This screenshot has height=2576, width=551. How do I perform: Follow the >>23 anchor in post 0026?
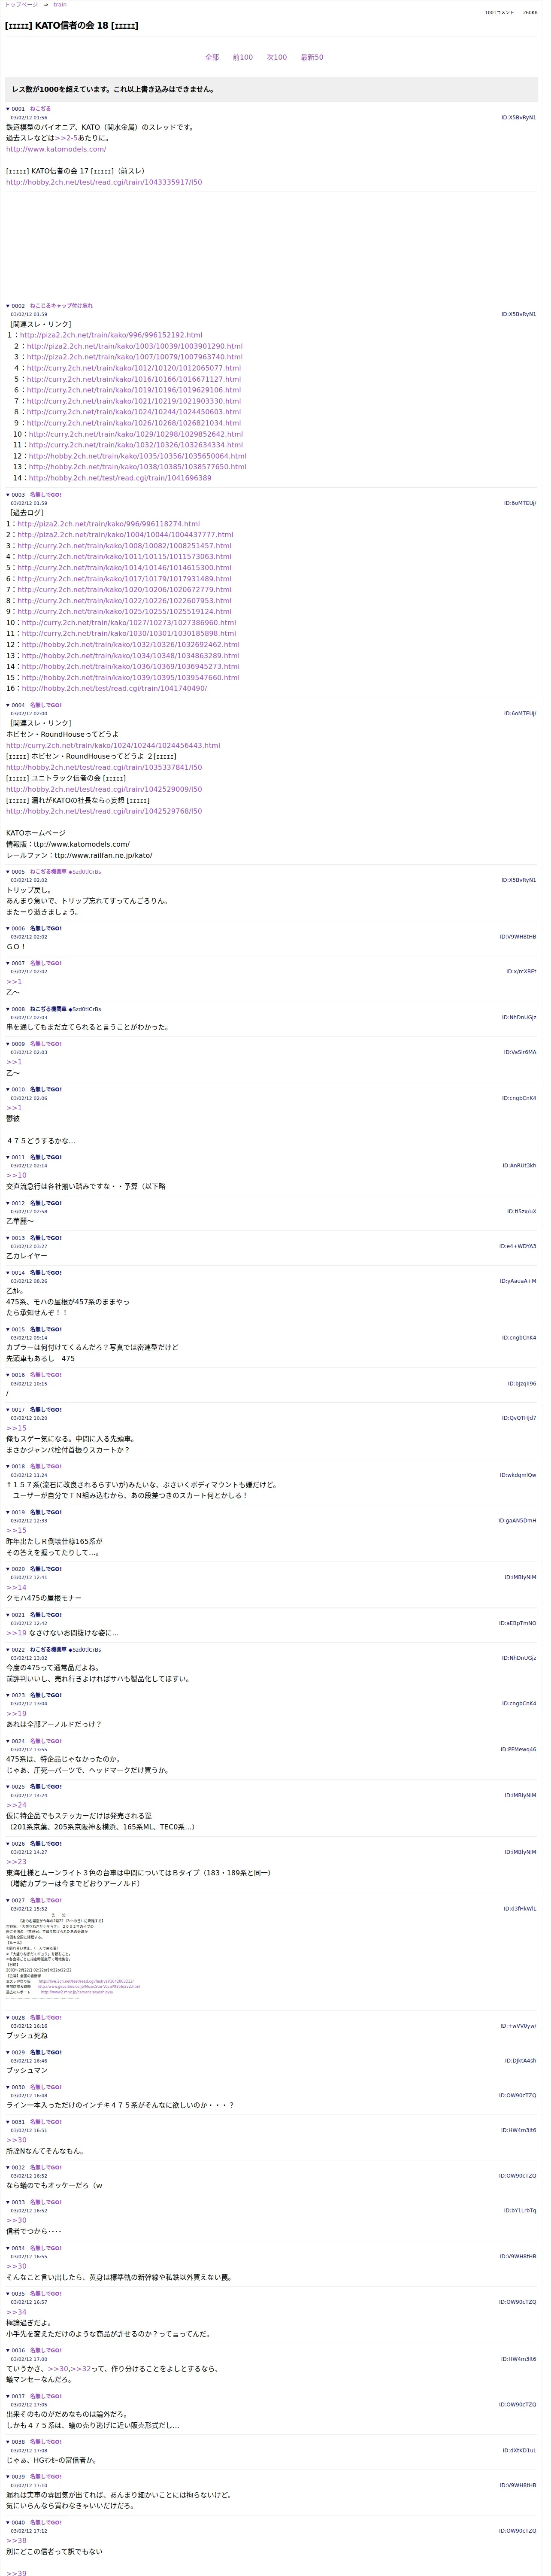click(x=16, y=1863)
